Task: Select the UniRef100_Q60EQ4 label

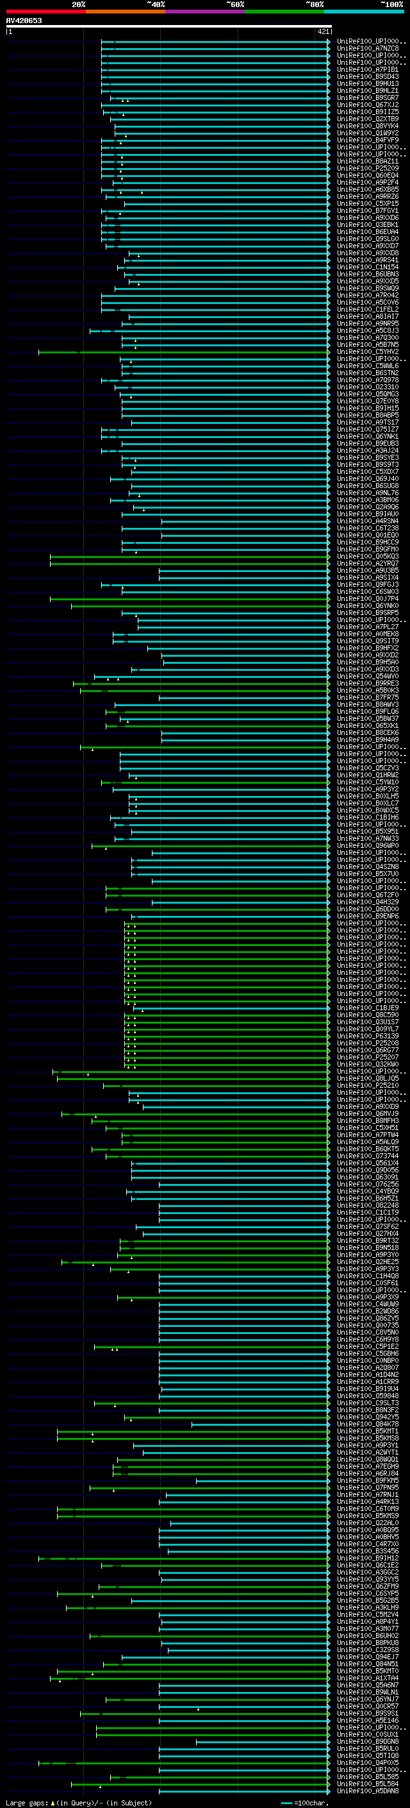Action: [x=368, y=176]
